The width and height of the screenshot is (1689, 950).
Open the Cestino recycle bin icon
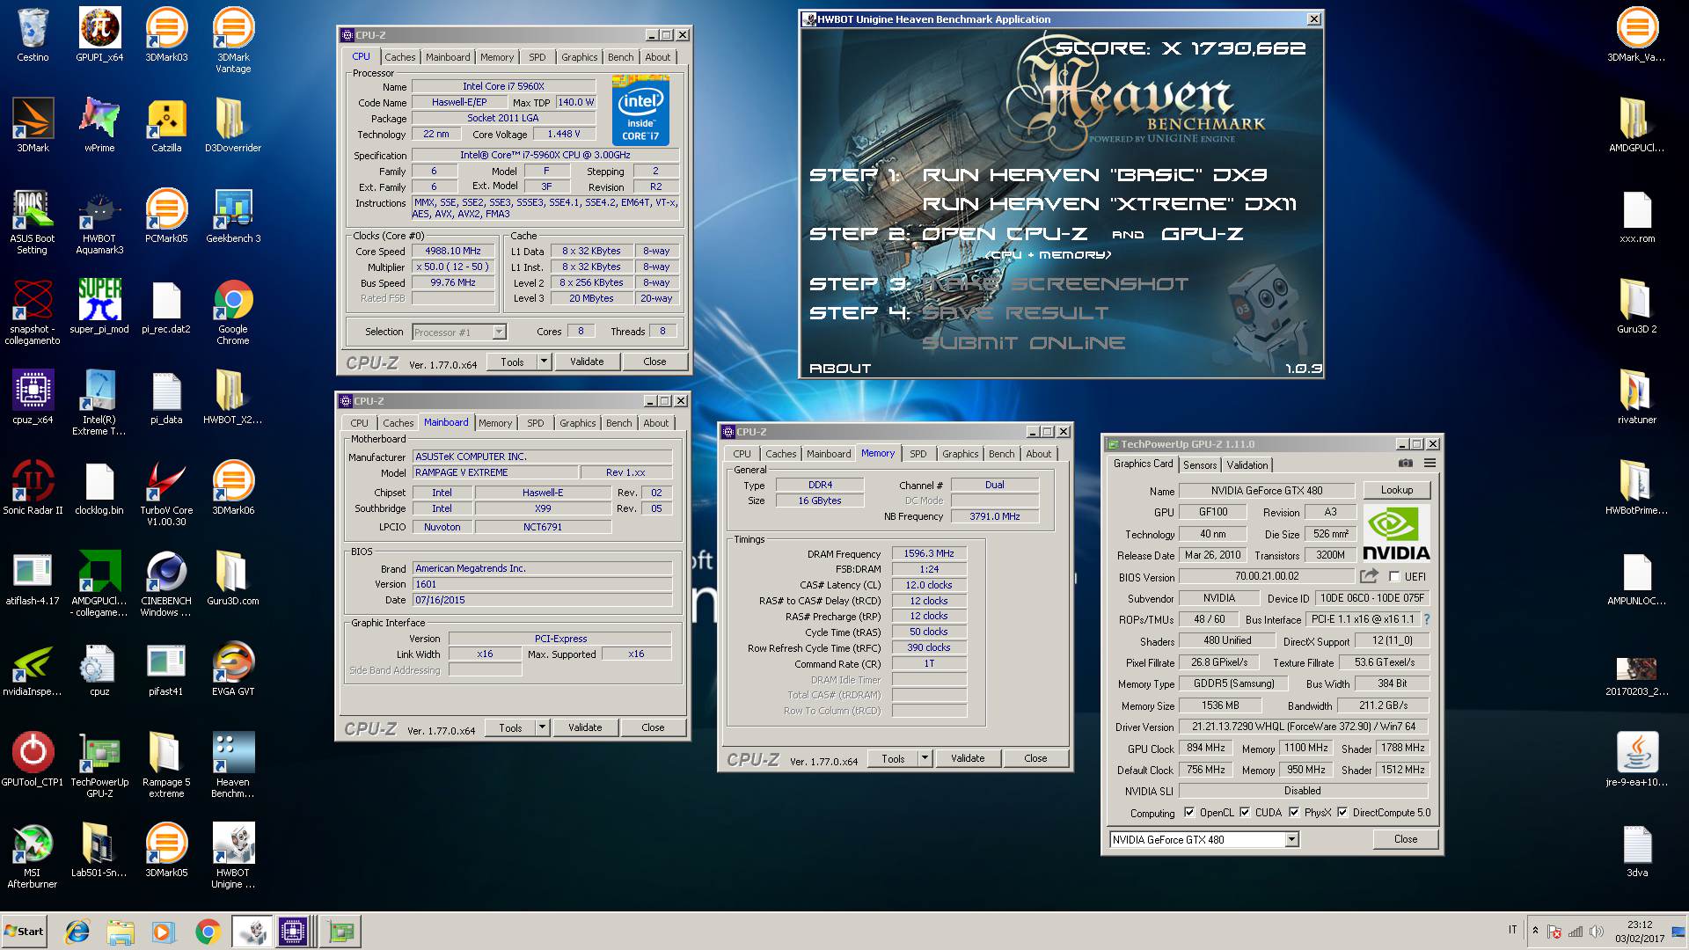[x=33, y=35]
